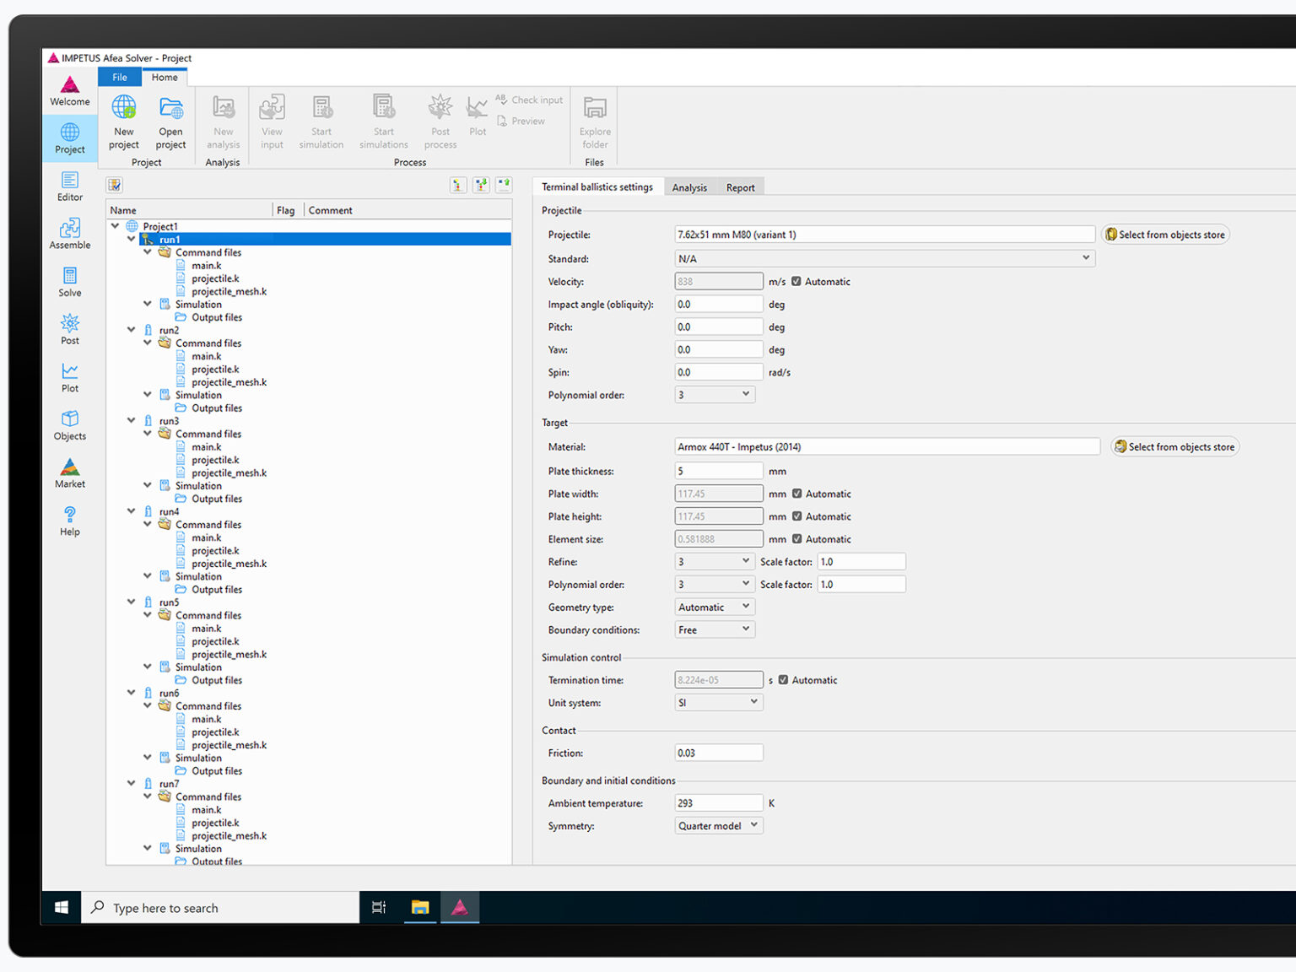Screen dimensions: 1296x972
Task: Switch to the Report tab
Action: click(x=741, y=187)
